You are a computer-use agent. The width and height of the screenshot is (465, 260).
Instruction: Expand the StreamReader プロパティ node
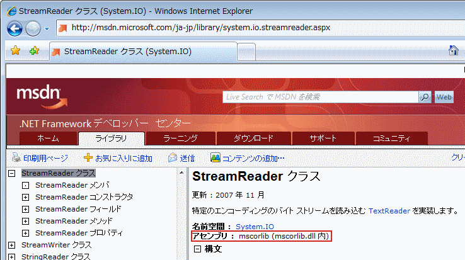coord(25,234)
